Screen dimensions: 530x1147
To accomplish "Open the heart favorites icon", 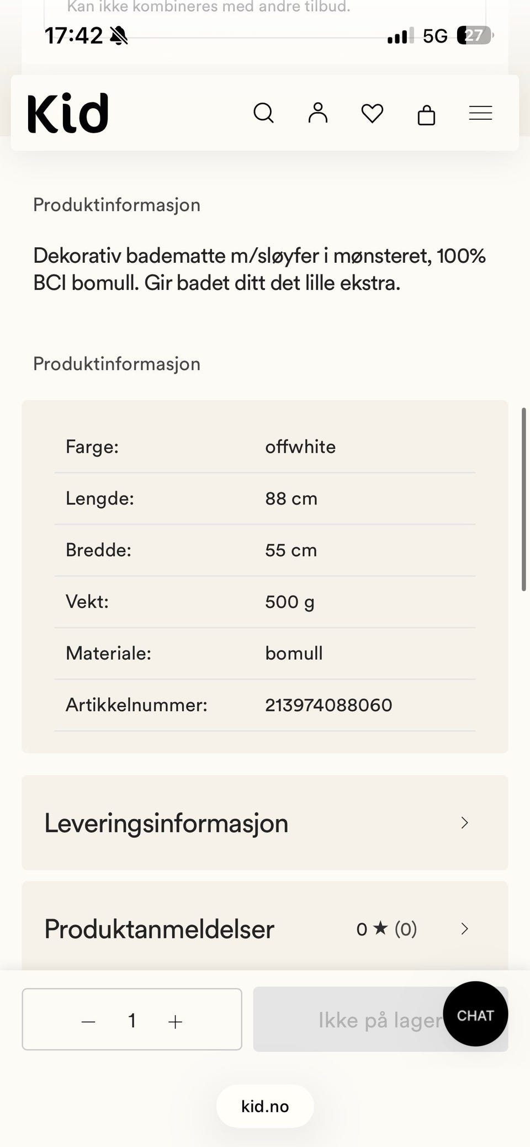I will click(x=372, y=114).
